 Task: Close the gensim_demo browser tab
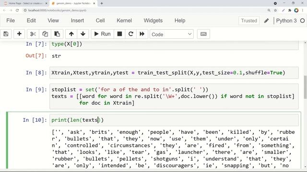94,3
